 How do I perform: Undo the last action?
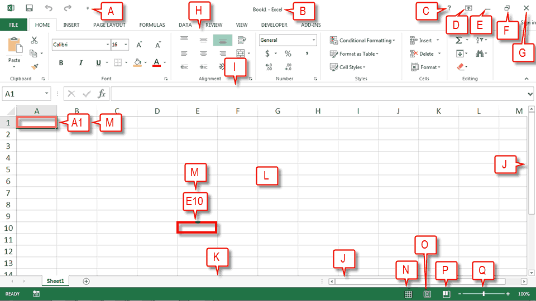pos(49,8)
